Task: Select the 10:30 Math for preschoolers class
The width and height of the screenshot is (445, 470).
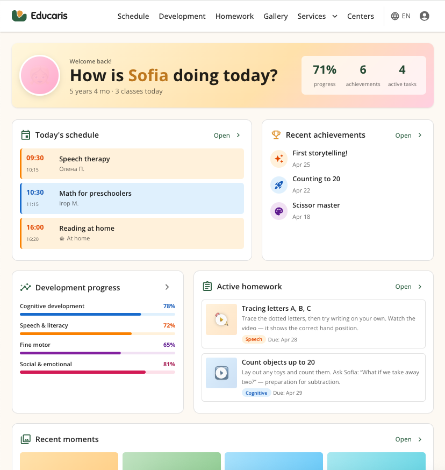Action: [132, 198]
